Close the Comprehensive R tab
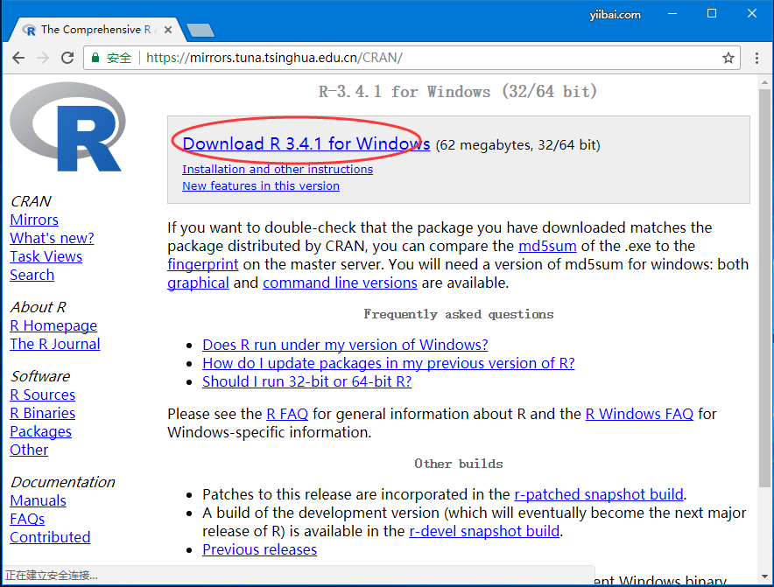The width and height of the screenshot is (774, 587). 166,30
